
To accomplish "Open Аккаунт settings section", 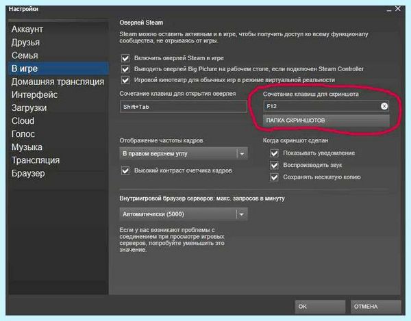I will [58, 29].
